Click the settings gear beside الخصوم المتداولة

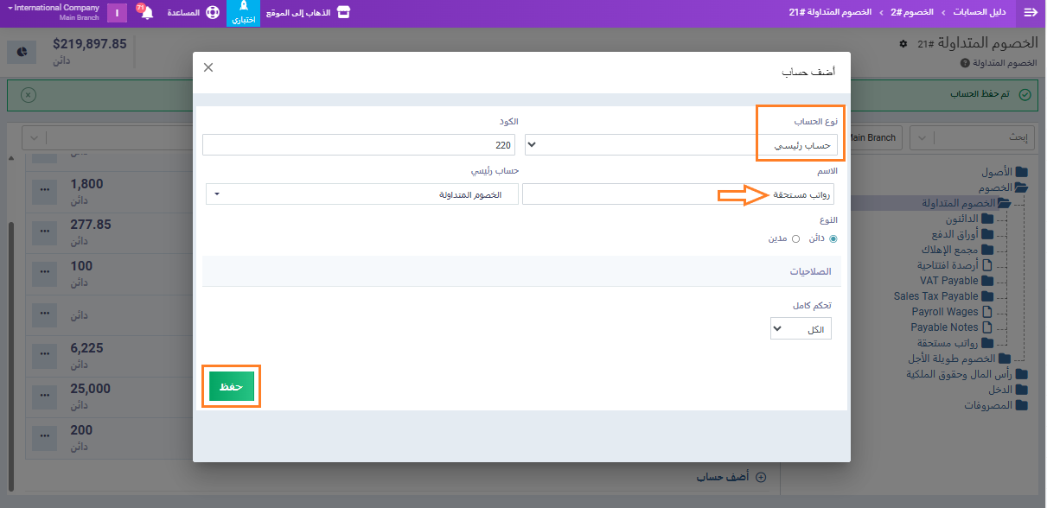pos(903,44)
